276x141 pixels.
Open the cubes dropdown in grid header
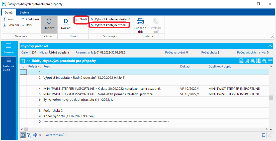[x=253, y=61]
